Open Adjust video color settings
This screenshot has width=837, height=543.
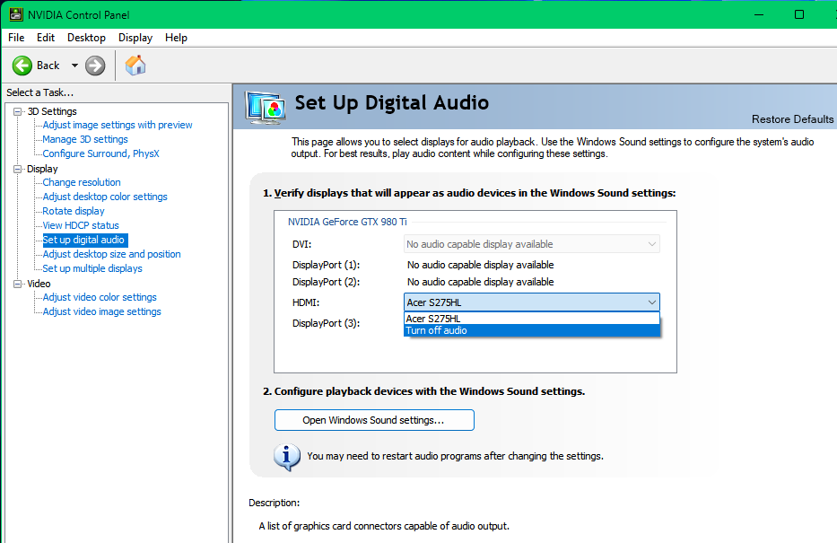coord(100,297)
